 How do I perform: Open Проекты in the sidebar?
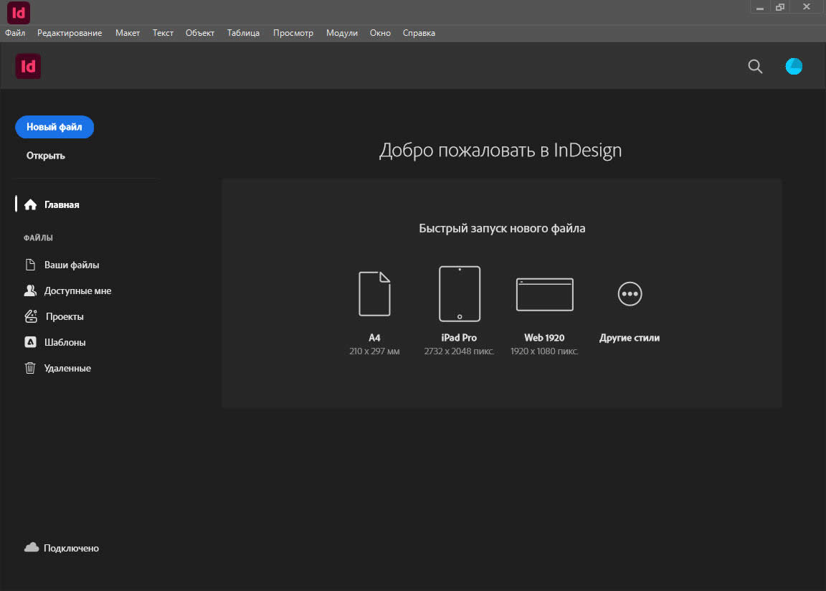[65, 316]
